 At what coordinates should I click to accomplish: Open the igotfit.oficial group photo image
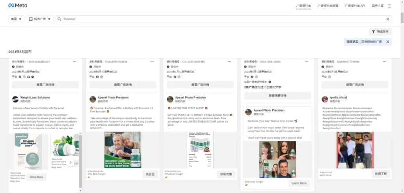[x=355, y=150]
